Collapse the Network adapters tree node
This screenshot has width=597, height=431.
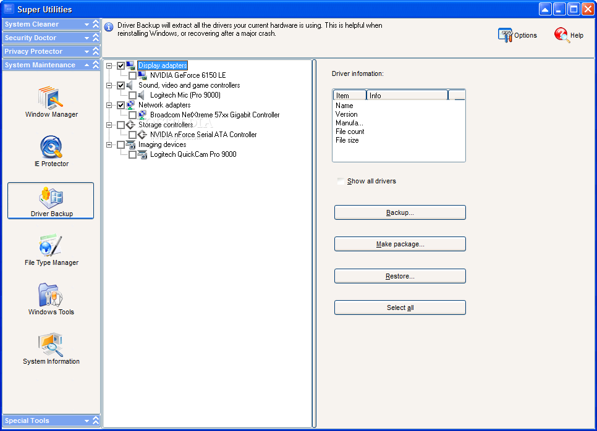click(x=109, y=105)
